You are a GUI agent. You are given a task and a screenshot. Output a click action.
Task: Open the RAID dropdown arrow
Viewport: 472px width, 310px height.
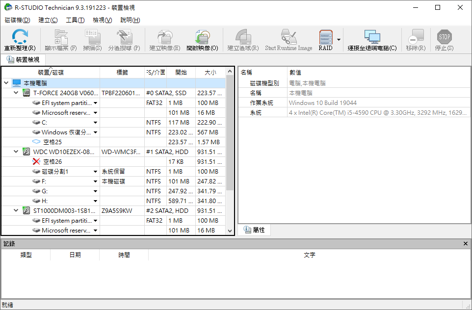339,40
